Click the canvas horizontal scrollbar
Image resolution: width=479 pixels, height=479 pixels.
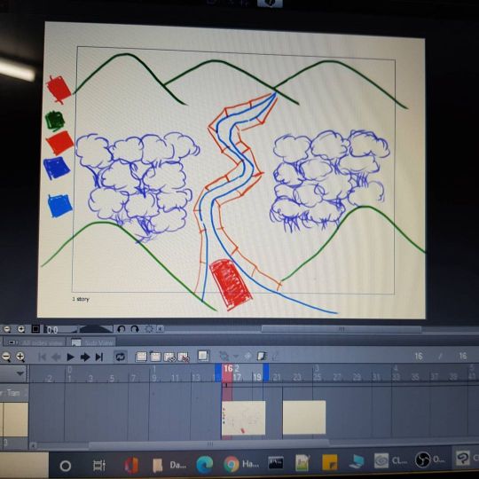[x=342, y=329]
